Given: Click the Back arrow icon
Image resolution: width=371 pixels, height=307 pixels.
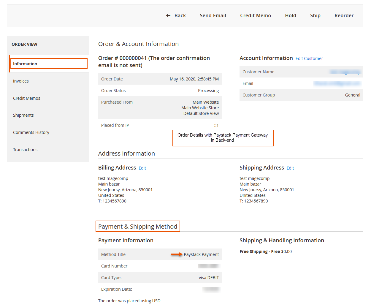Looking at the screenshot, I should [168, 15].
